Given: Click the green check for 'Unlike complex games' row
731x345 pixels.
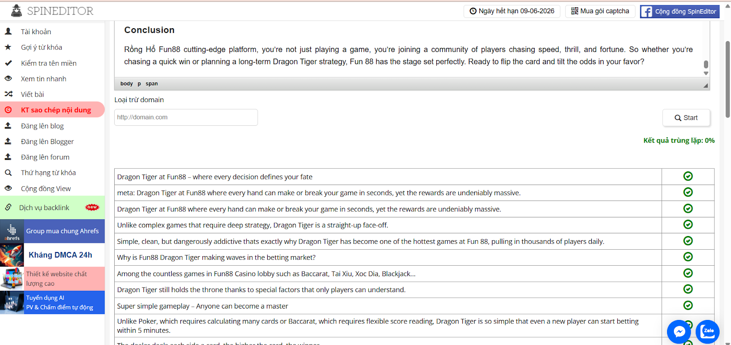Looking at the screenshot, I should point(688,225).
